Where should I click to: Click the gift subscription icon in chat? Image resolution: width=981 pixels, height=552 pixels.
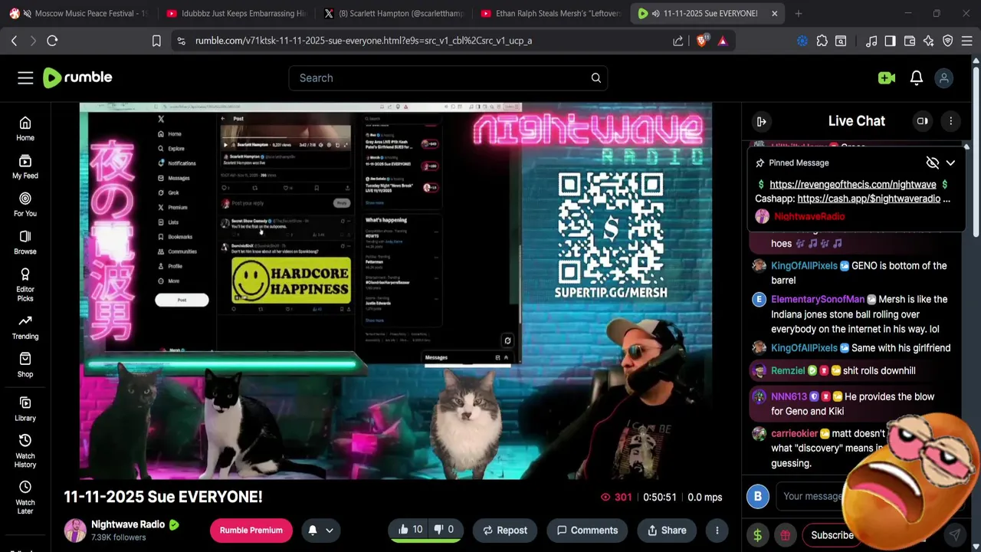785,535
